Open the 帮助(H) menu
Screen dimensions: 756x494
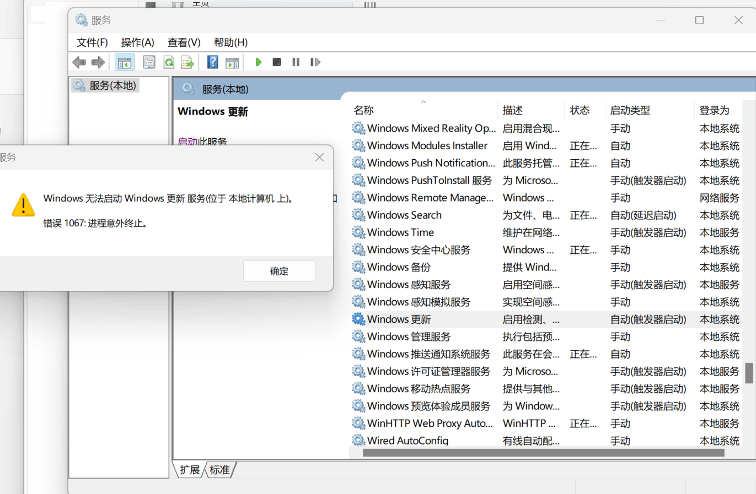[x=230, y=42]
